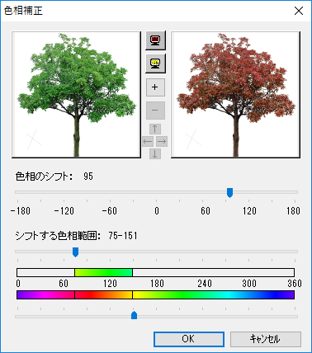Click the green selected range in hue bar
Viewport: 312px width, 353px height.
coord(103,273)
